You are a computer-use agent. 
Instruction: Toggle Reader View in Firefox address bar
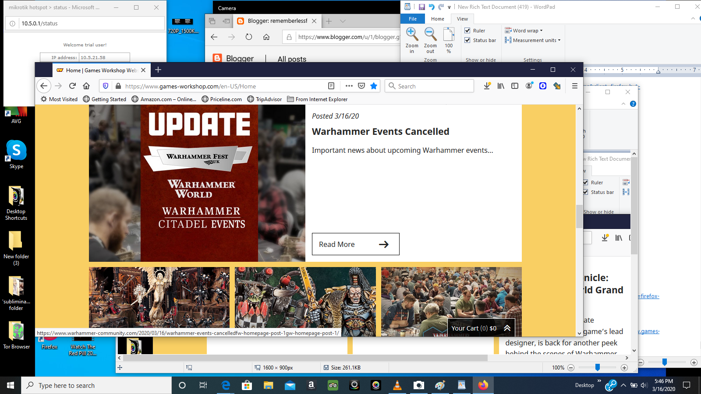pyautogui.click(x=331, y=86)
